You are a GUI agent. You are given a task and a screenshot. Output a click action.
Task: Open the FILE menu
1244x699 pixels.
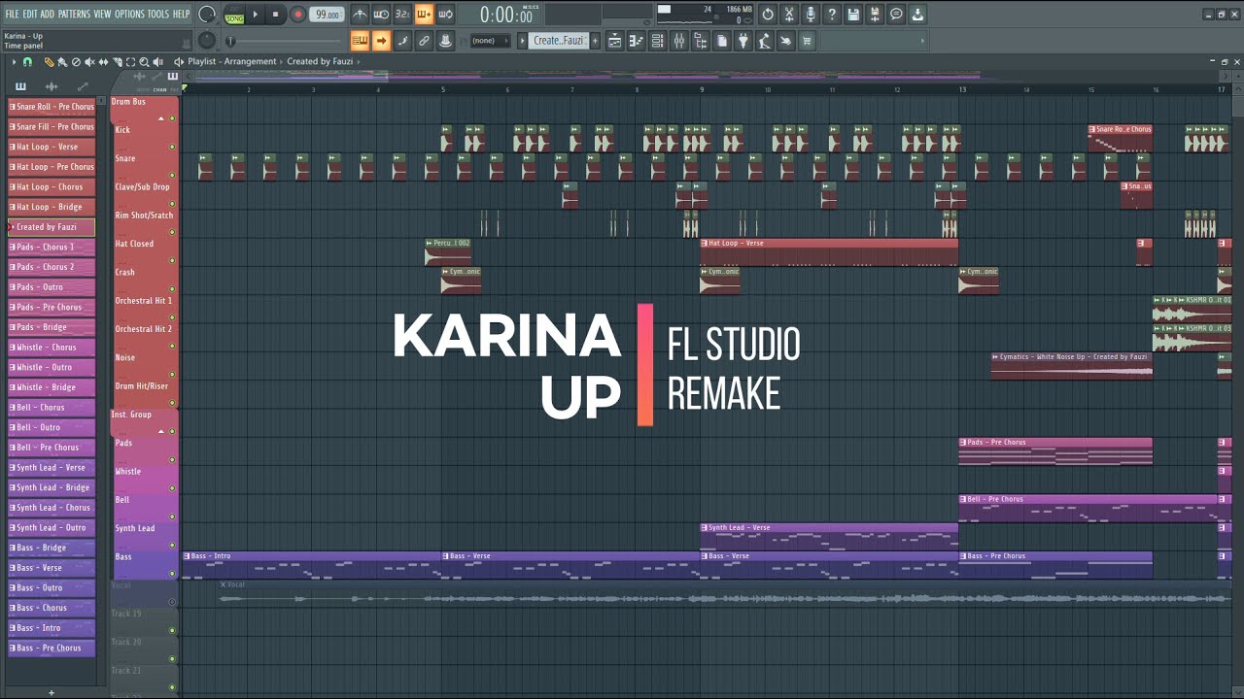click(12, 14)
